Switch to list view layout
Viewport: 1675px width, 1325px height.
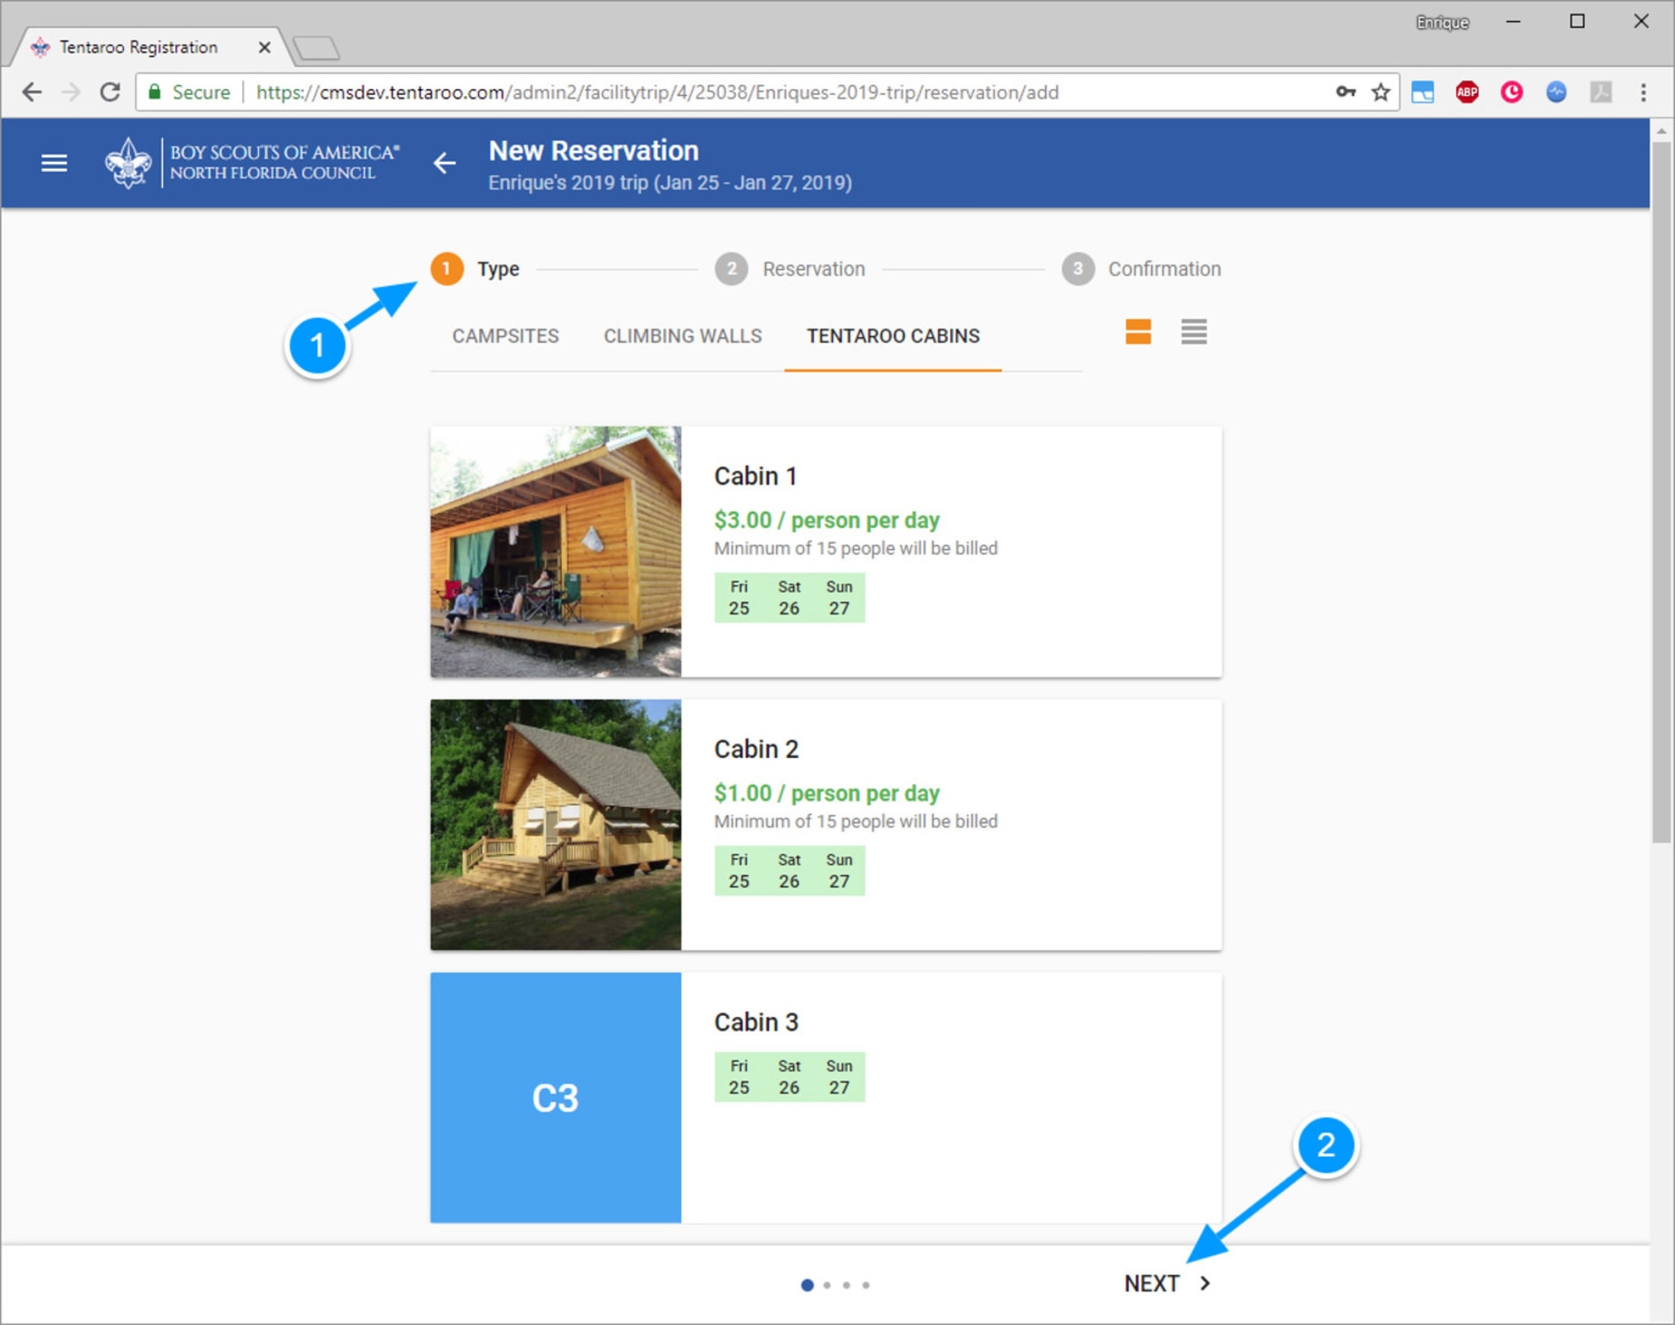pyautogui.click(x=1193, y=332)
